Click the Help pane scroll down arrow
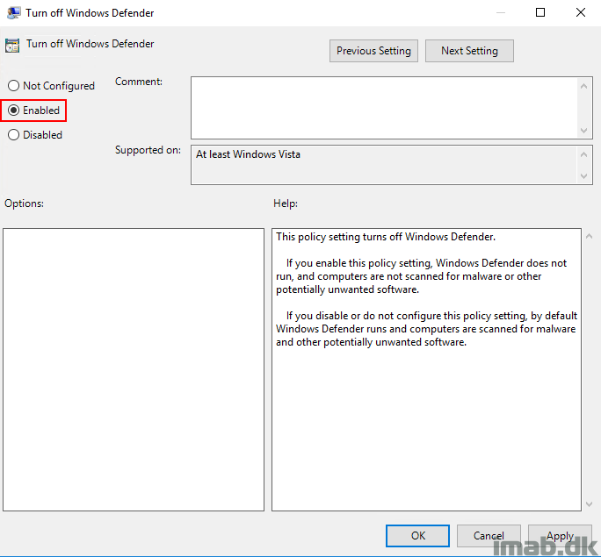The image size is (601, 557). coord(589,504)
